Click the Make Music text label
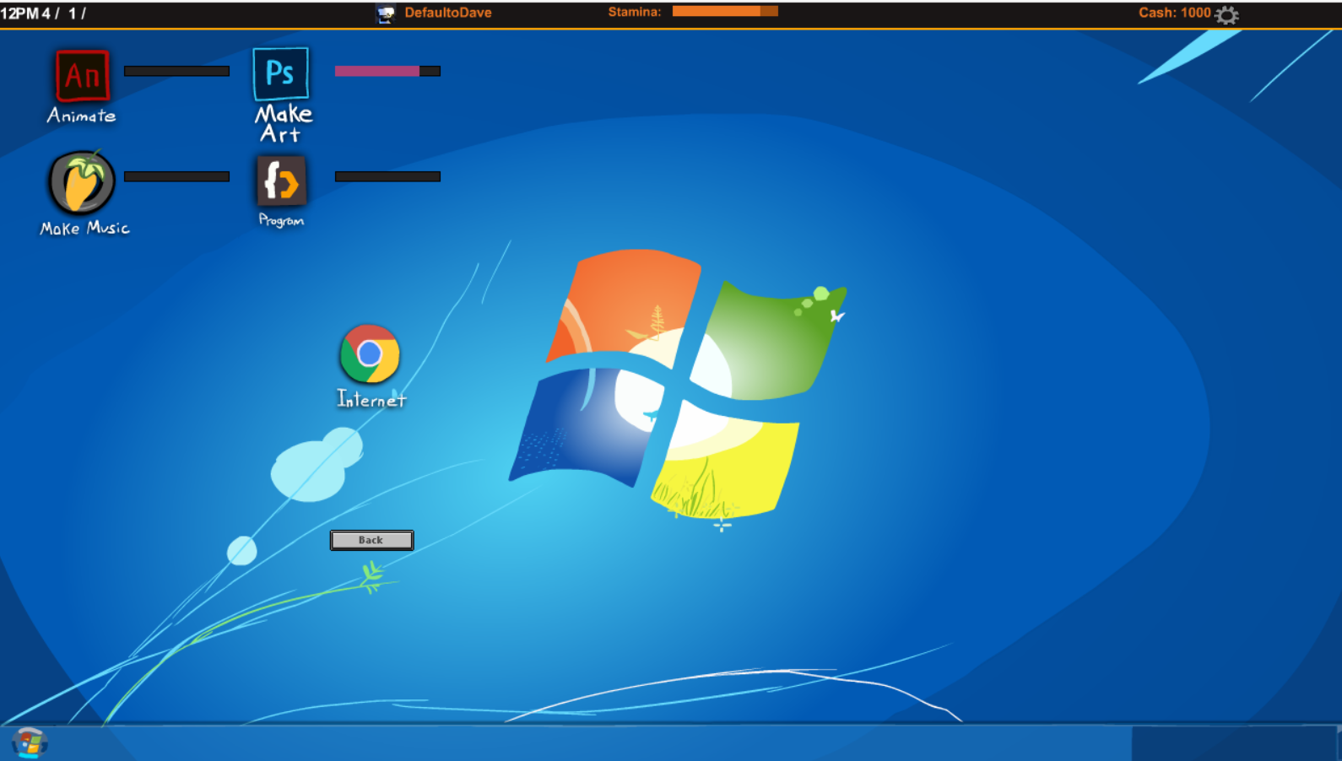Screen dimensions: 1342x761 [84, 228]
